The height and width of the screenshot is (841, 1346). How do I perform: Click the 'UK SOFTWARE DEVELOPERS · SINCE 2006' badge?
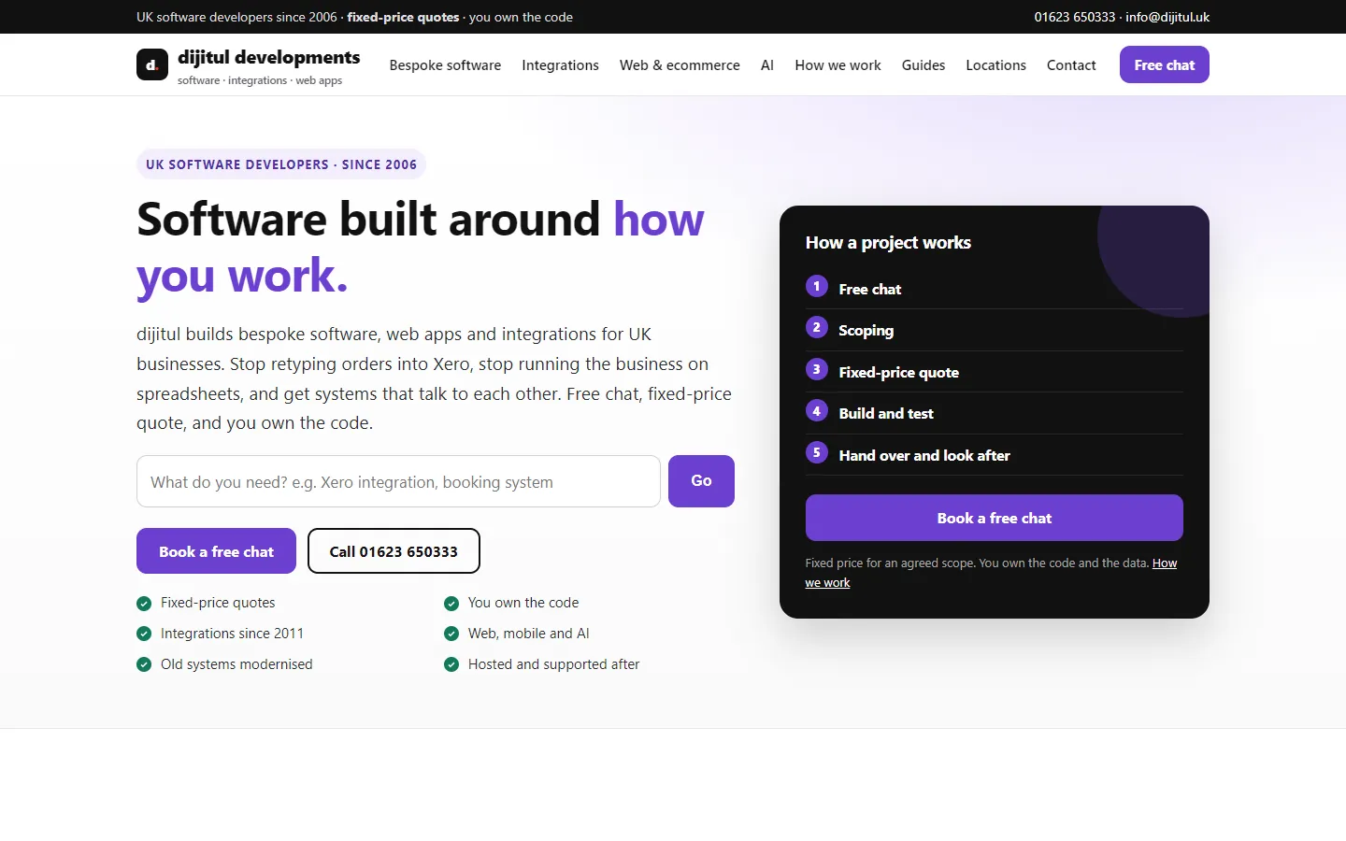click(281, 164)
